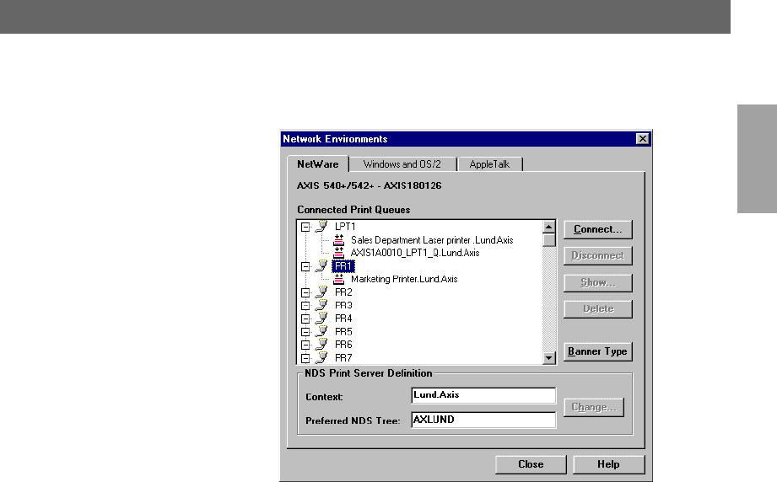Click the FR4 port icon
The image size is (777, 482).
[x=320, y=319]
